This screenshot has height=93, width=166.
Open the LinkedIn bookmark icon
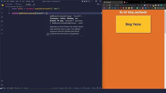(115, 8)
